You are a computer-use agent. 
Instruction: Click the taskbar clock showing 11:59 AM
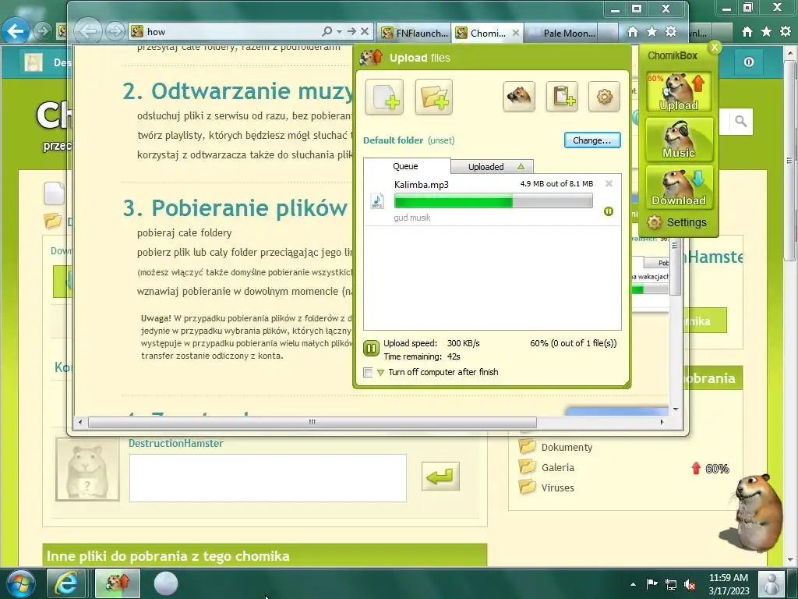(729, 584)
